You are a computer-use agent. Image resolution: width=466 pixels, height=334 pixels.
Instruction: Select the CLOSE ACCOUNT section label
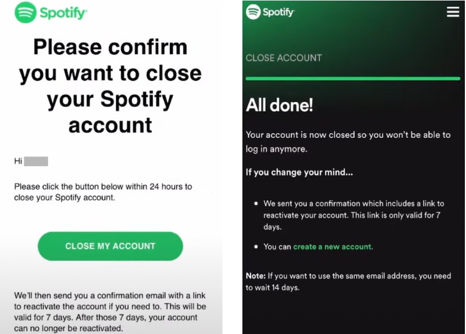click(283, 58)
